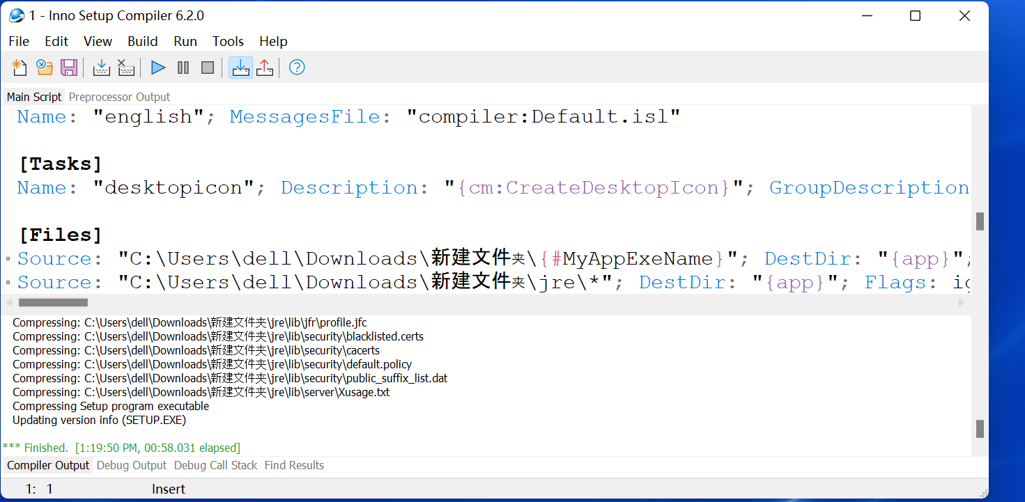
Task: Open the Run menu
Action: coord(185,41)
